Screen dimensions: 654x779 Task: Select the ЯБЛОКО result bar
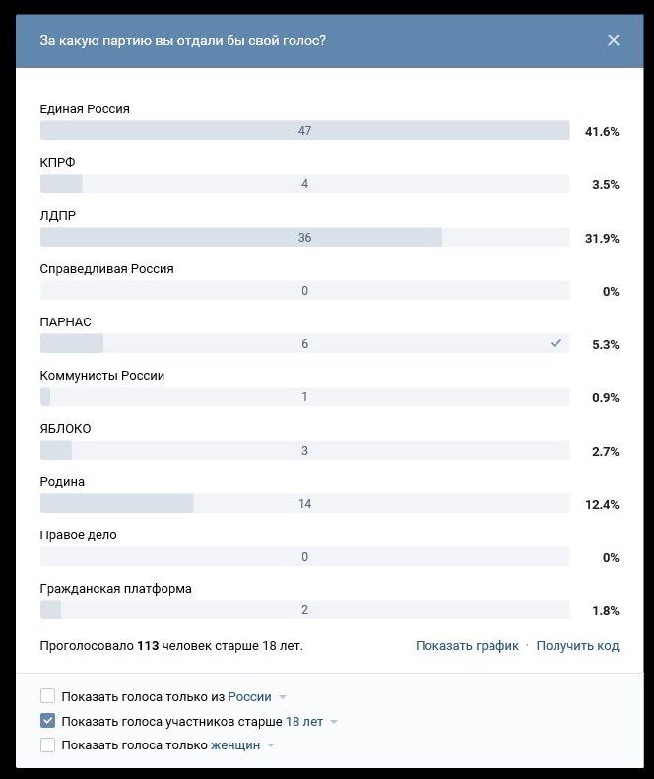point(304,450)
